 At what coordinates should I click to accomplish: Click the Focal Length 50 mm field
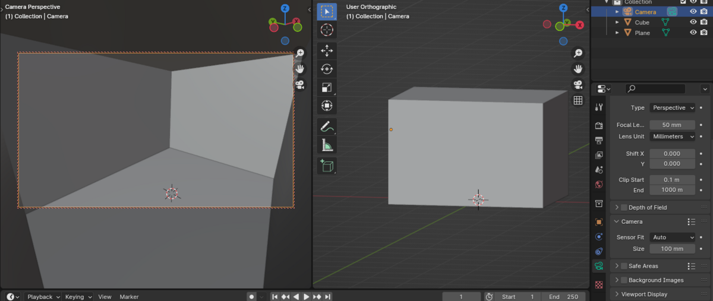pos(672,125)
